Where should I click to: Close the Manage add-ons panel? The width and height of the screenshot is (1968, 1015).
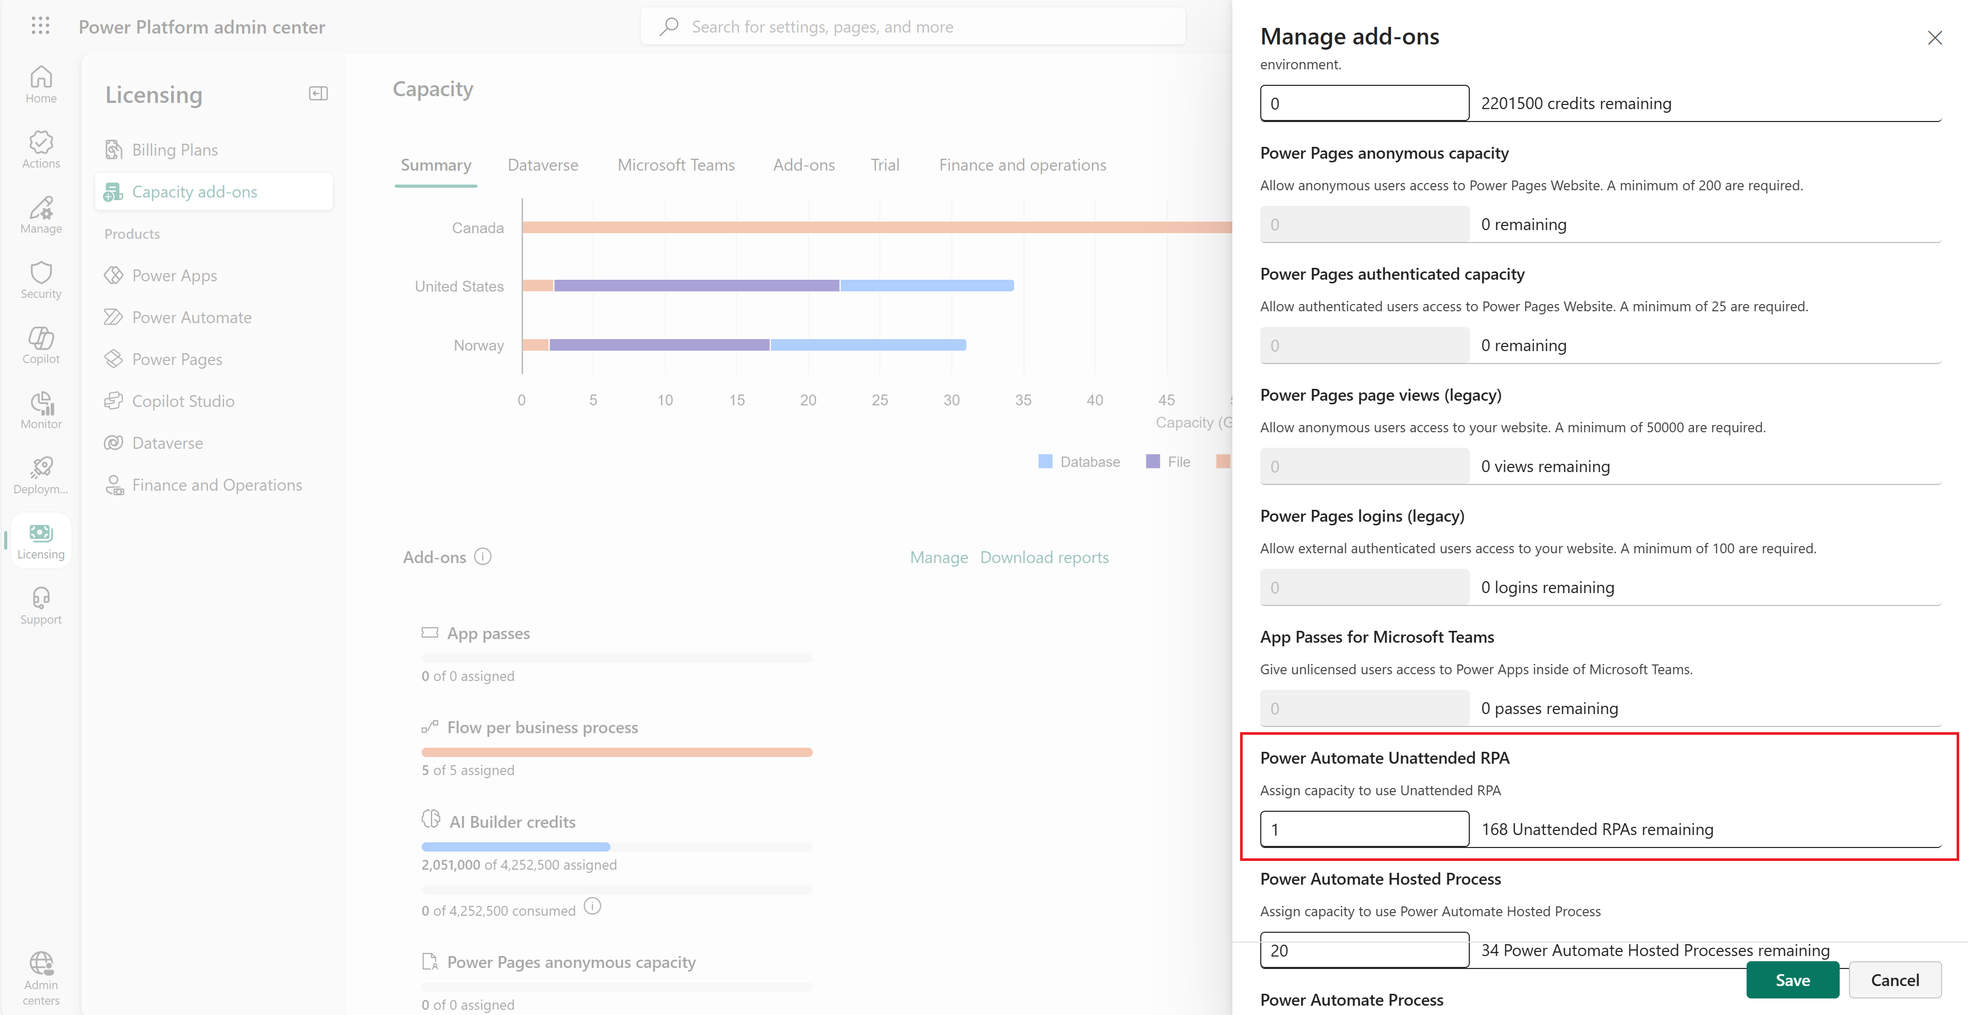coord(1934,37)
